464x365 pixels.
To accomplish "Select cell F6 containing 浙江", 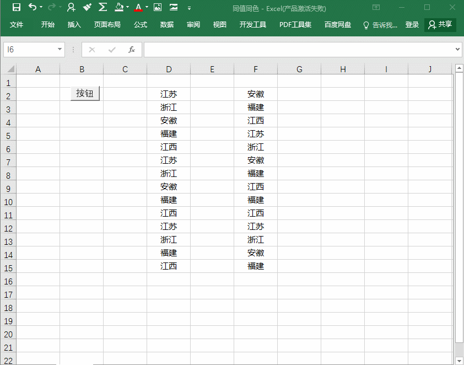I will click(x=256, y=147).
